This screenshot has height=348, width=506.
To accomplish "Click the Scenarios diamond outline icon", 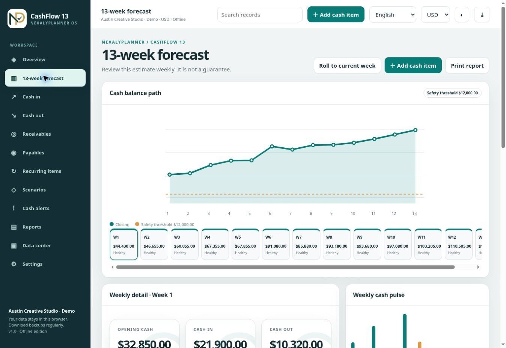I will click(x=14, y=190).
